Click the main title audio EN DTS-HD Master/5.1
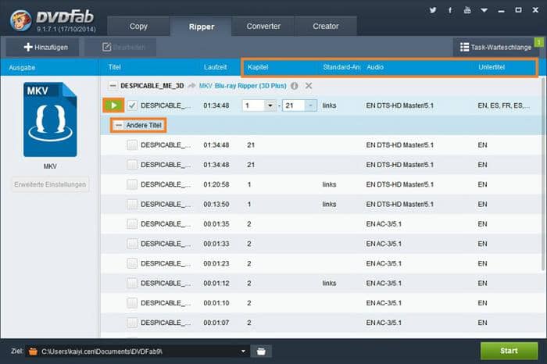The width and height of the screenshot is (547, 364). pos(400,105)
